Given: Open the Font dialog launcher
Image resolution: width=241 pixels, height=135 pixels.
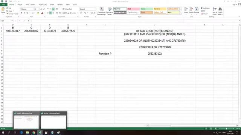Looking at the screenshot, I should pos(45,16).
